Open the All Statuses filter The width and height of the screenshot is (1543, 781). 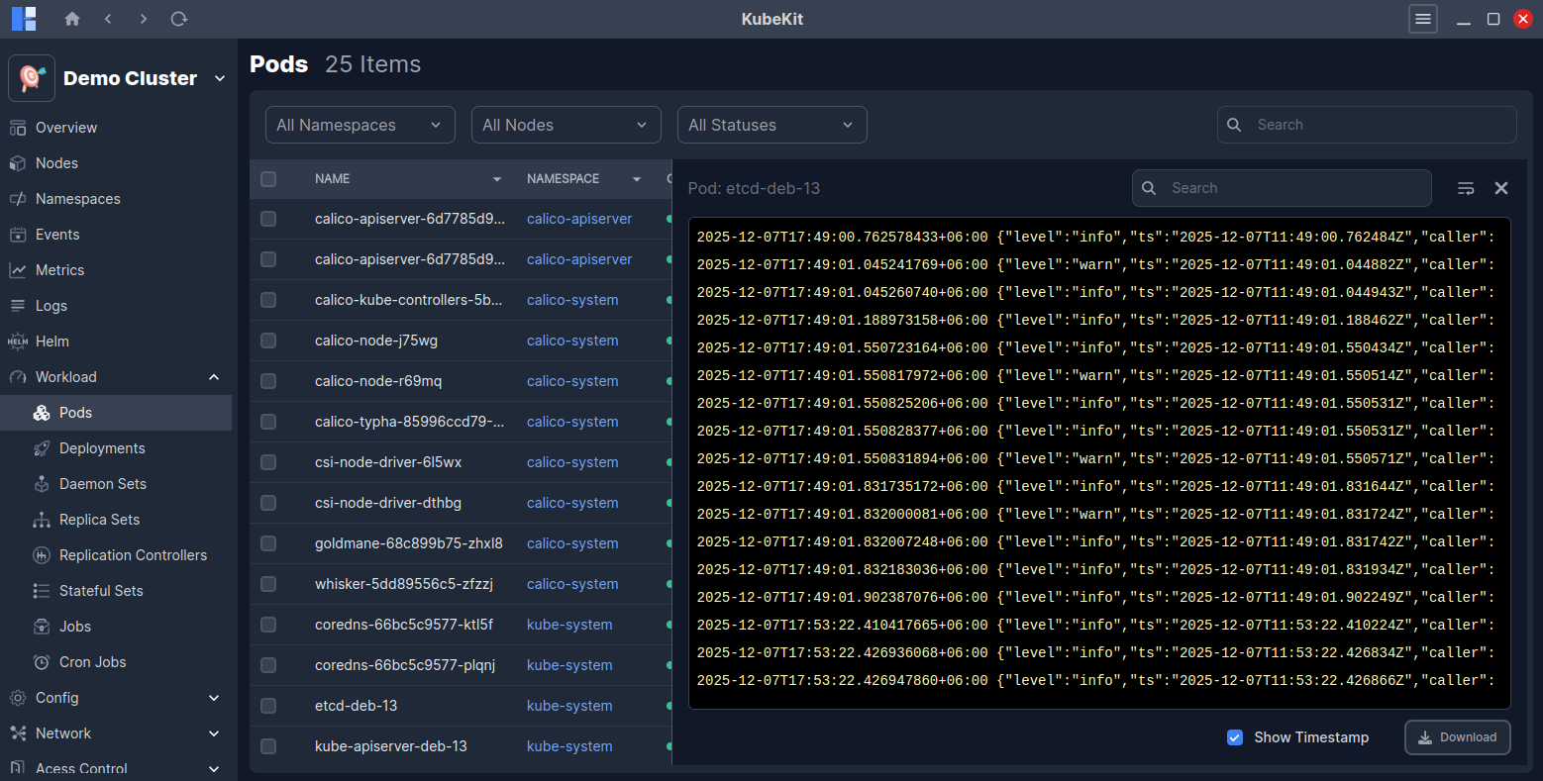pyautogui.click(x=771, y=125)
